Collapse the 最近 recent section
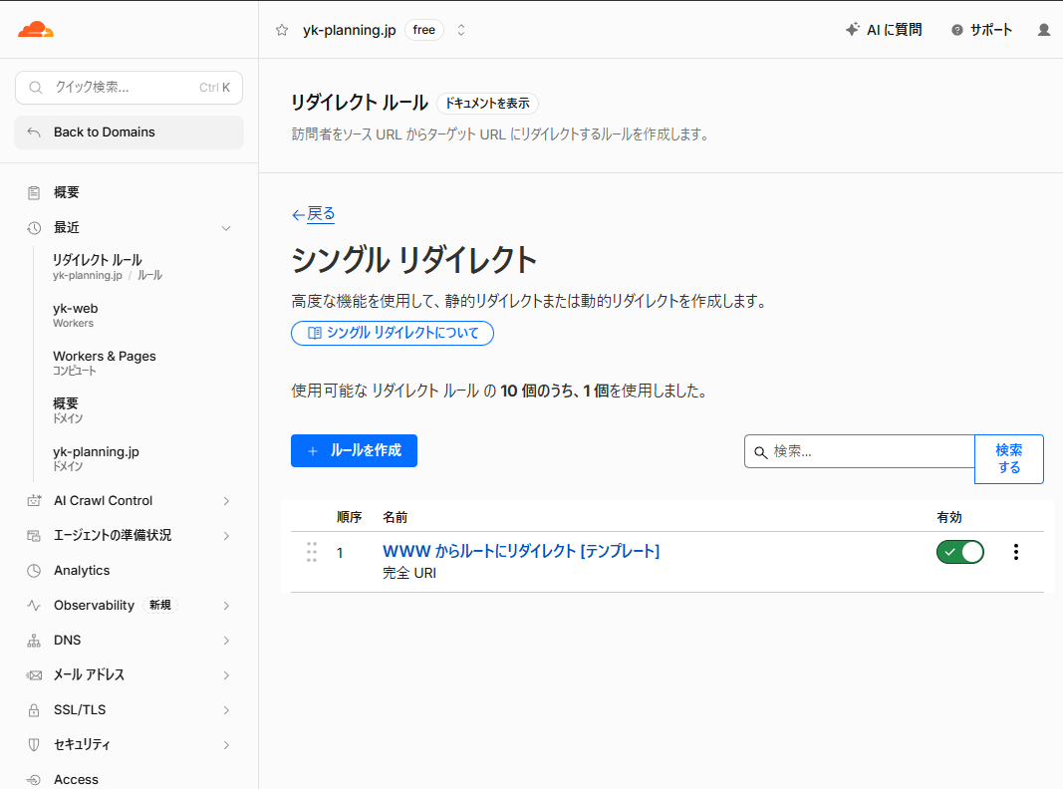The image size is (1063, 789). (x=226, y=228)
